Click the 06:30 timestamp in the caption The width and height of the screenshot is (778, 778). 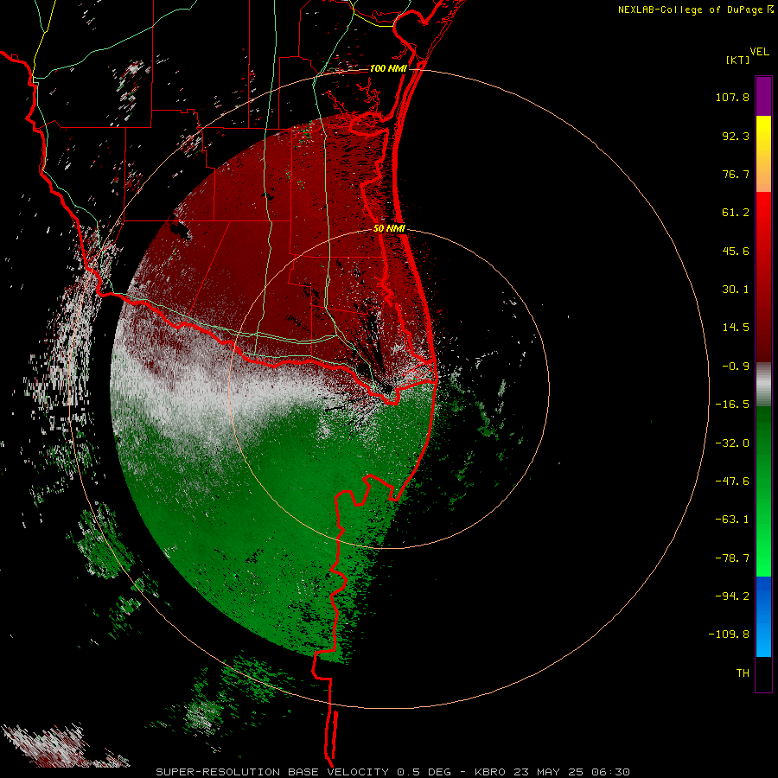coord(611,772)
